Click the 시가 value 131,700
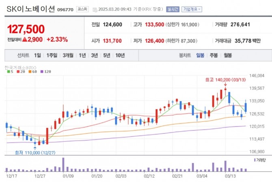Screen dimensions: 272x182 [x=112, y=41]
